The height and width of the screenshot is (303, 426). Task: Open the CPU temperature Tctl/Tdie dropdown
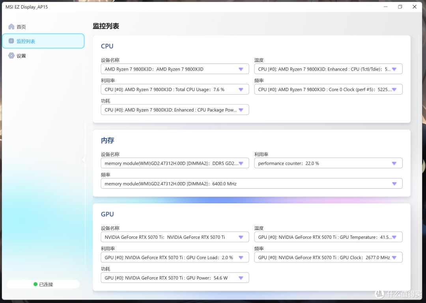coord(328,69)
